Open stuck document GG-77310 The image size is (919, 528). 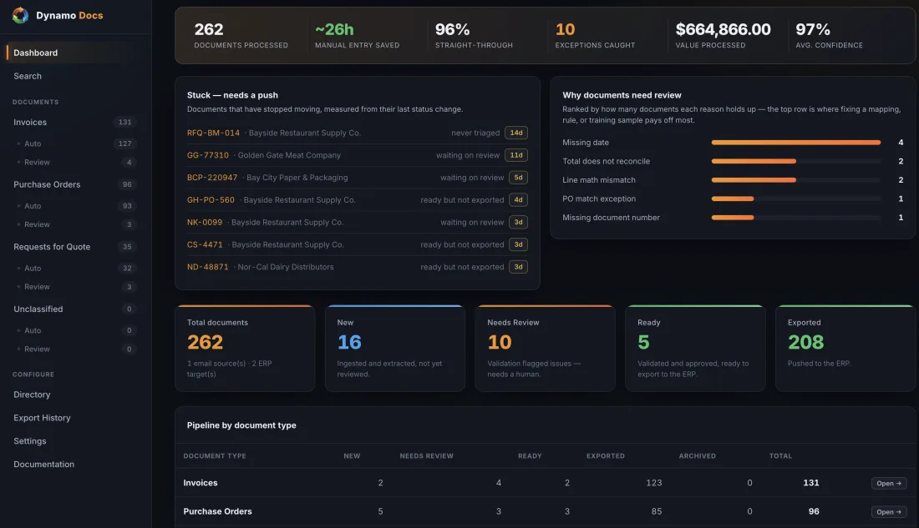tap(208, 155)
